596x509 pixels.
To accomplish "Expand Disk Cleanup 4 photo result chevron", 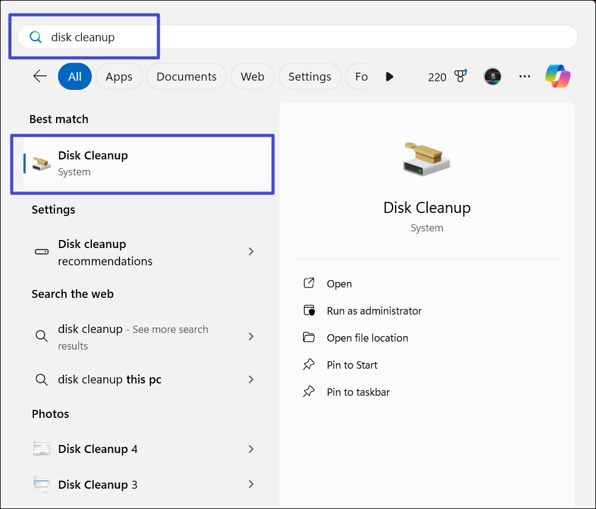I will point(251,449).
